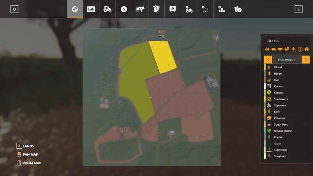Click the Pan Map label

click(x=31, y=154)
